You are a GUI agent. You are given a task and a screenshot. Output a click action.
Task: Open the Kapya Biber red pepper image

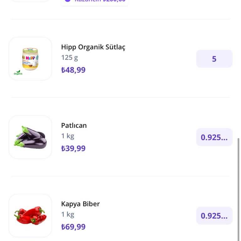(30, 216)
